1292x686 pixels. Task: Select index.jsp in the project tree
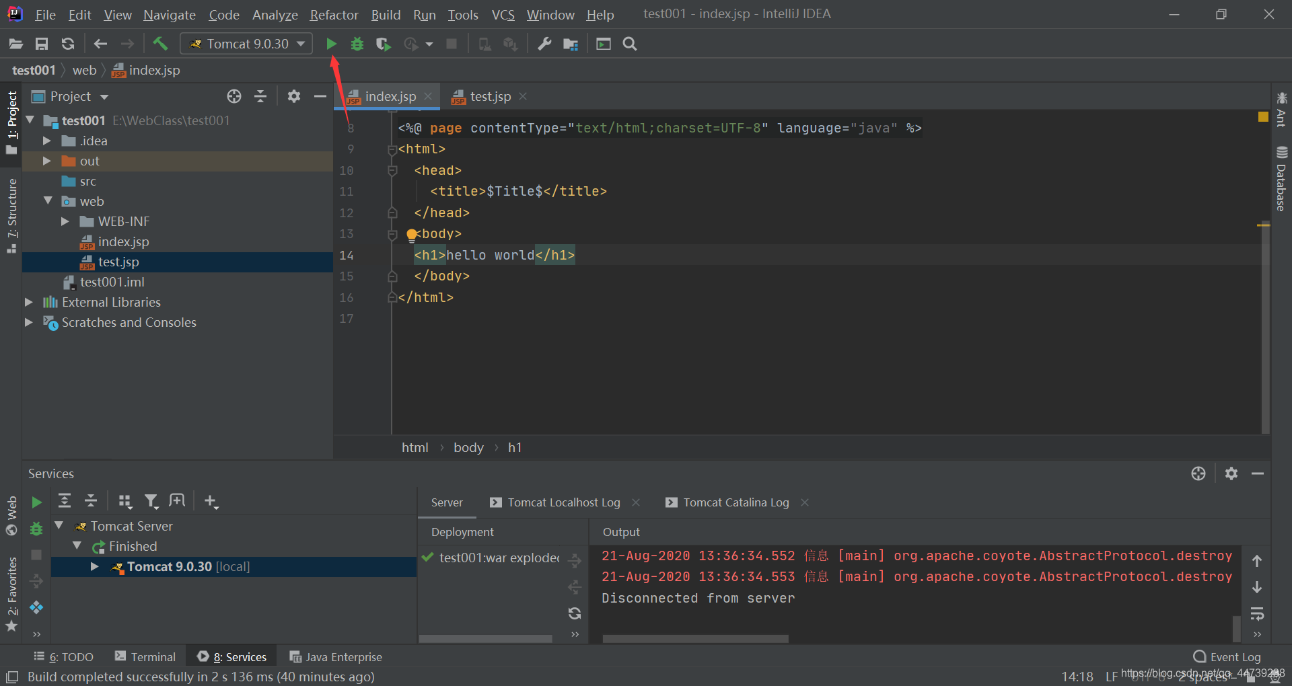coord(124,241)
